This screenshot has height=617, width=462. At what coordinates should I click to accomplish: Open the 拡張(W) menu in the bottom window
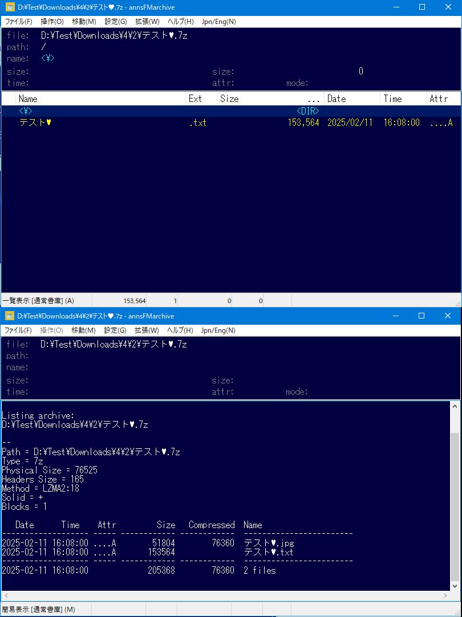(x=147, y=330)
